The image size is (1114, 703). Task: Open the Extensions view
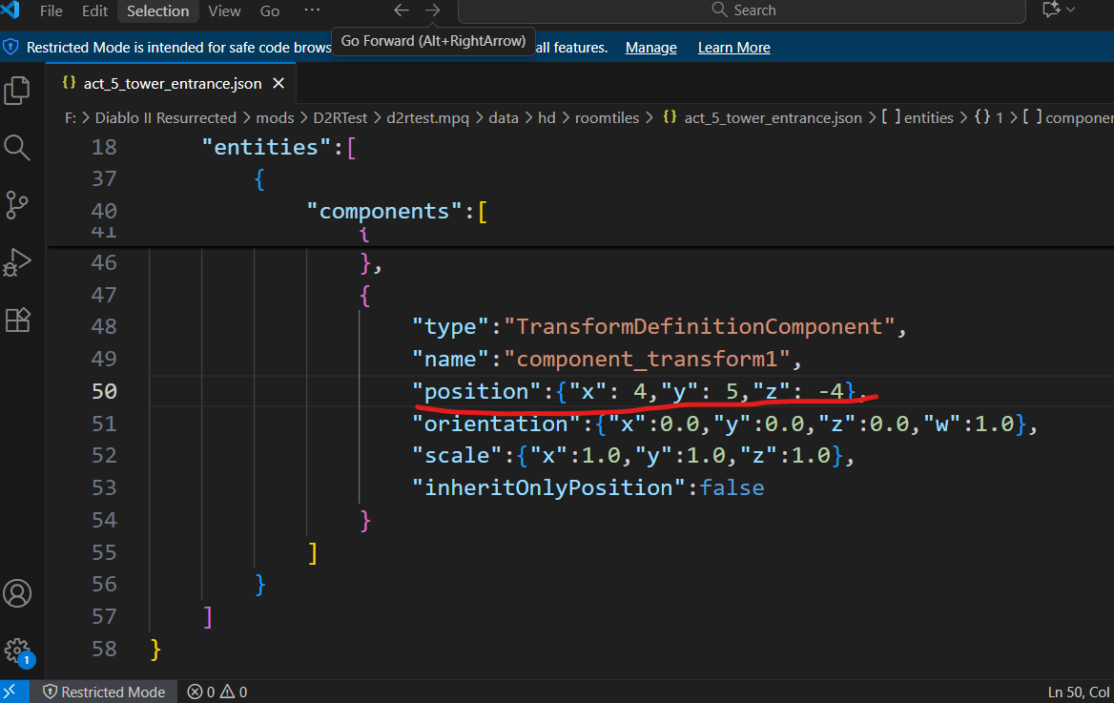coord(17,320)
